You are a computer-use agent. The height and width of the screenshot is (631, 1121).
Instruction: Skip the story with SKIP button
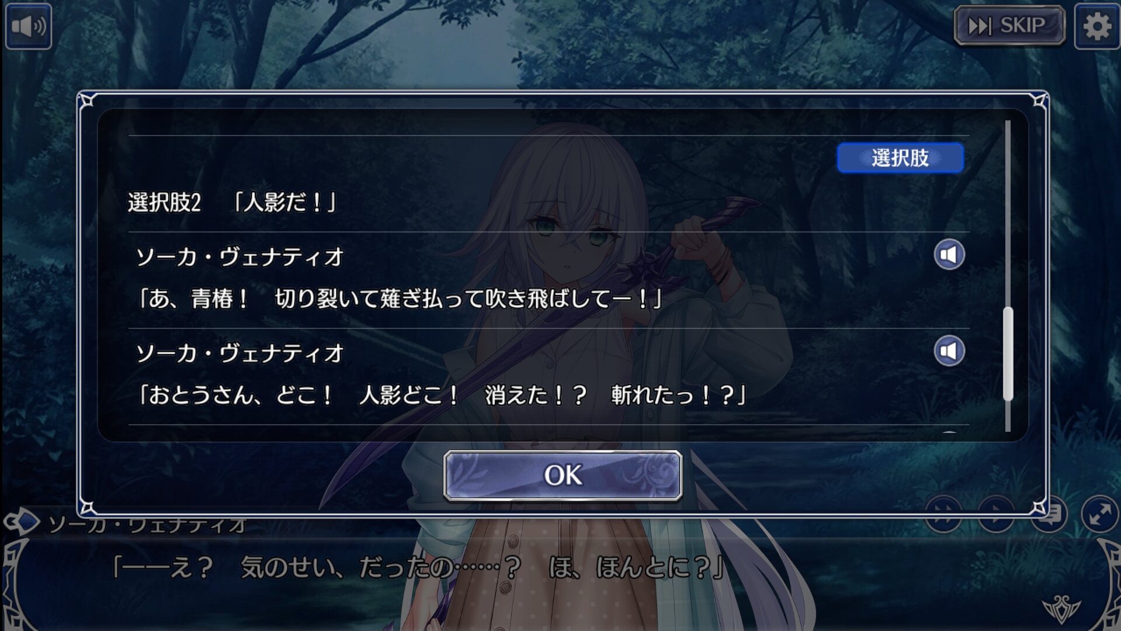1009,26
